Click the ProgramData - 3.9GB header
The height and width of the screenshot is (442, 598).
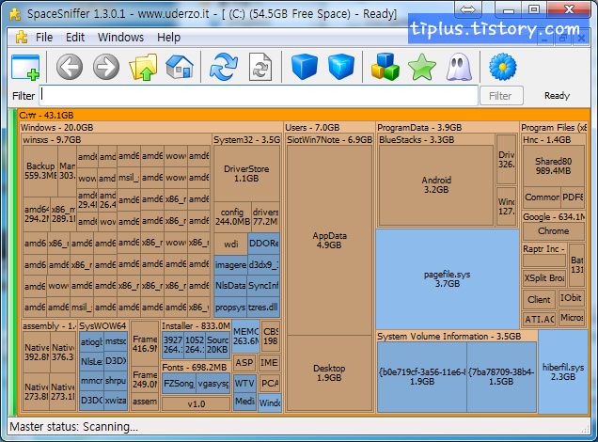448,127
